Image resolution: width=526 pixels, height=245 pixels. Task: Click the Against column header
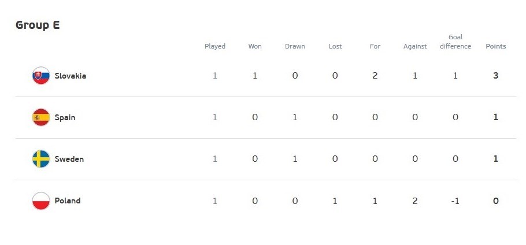pyautogui.click(x=415, y=46)
